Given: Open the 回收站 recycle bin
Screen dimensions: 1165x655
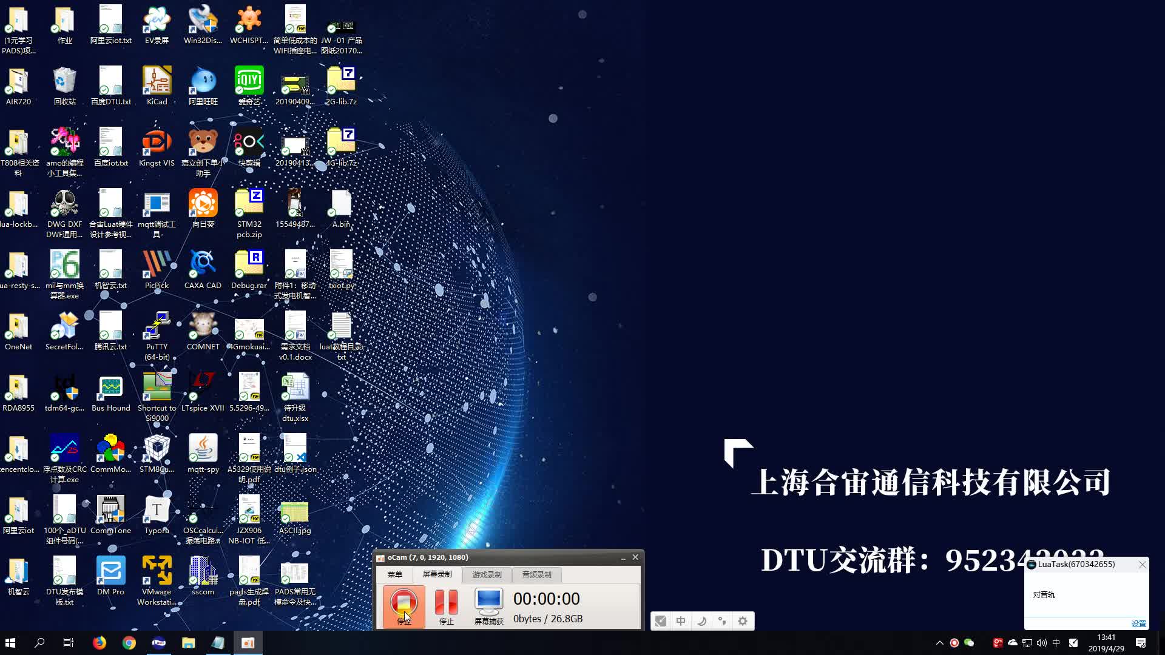Looking at the screenshot, I should click(x=64, y=86).
